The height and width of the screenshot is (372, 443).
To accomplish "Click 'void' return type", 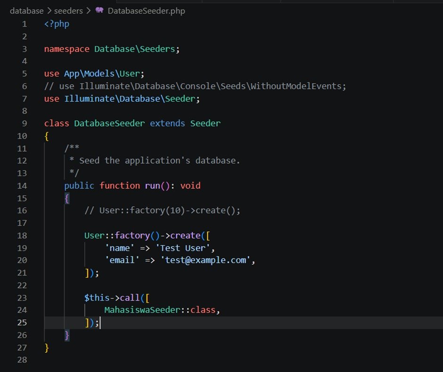I will pos(190,186).
